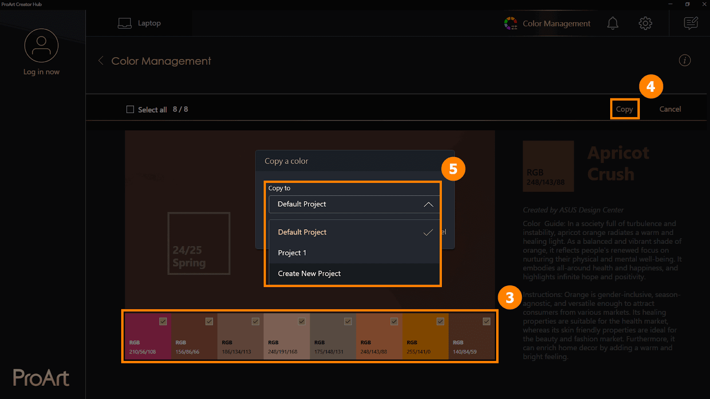Click the Cancel button in the toolbar
This screenshot has width=710, height=399.
coord(670,109)
